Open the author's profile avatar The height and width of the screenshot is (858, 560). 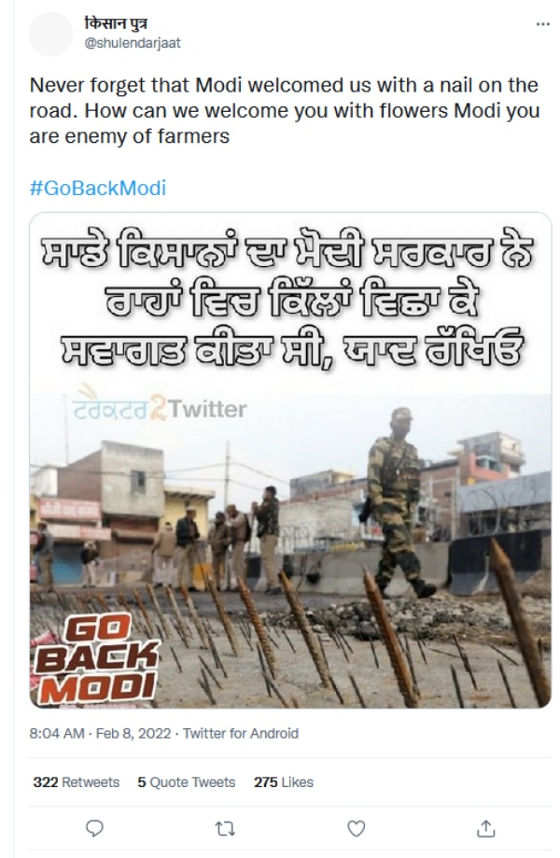coord(50,34)
